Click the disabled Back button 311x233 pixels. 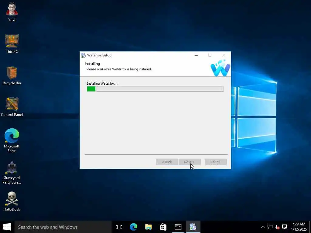[x=167, y=162]
